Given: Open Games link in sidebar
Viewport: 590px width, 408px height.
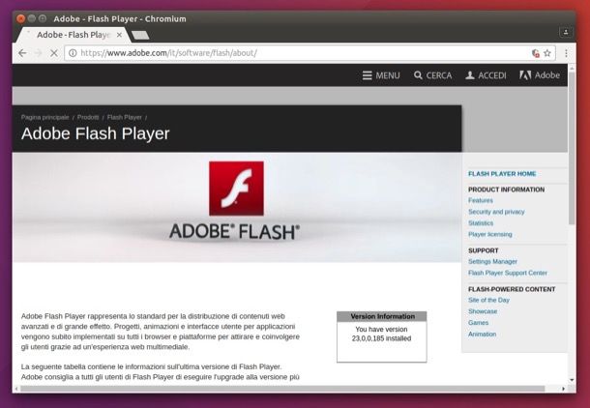Looking at the screenshot, I should click(x=478, y=323).
